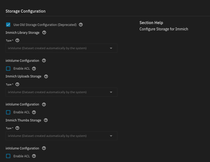210x162 pixels.
Task: Open help tooltip for Immich Library Storage
Action: (44, 33)
